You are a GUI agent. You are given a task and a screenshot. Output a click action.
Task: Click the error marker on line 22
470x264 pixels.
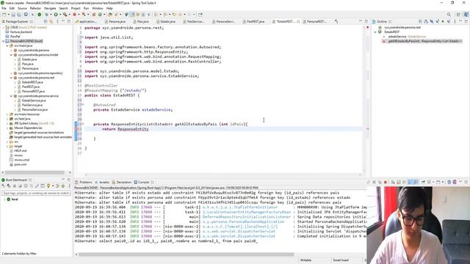tap(76, 129)
